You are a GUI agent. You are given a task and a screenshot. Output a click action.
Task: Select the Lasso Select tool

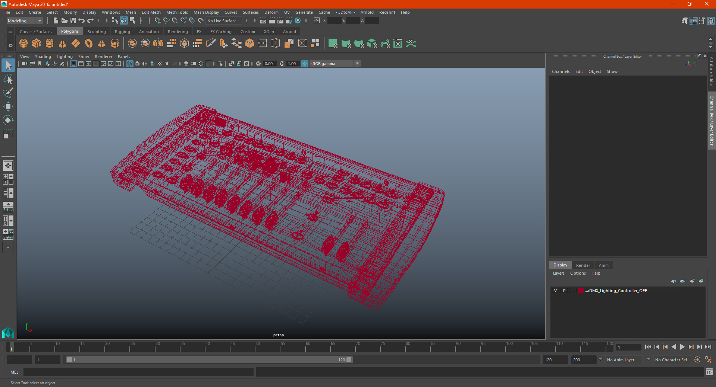[x=8, y=79]
